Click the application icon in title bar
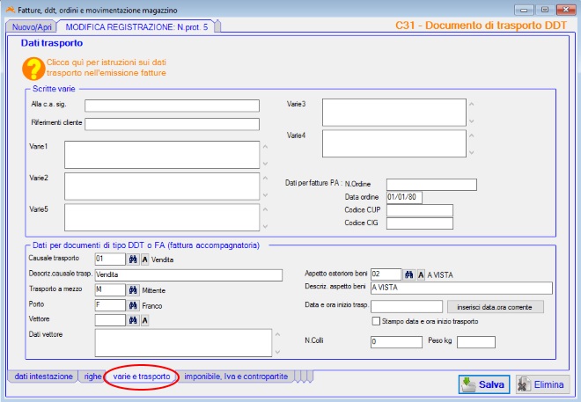Screen dimensions: 581x402 pos(11,10)
